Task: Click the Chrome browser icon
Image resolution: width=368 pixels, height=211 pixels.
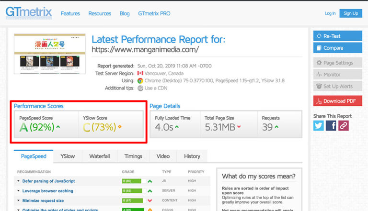Action: pyautogui.click(x=140, y=81)
